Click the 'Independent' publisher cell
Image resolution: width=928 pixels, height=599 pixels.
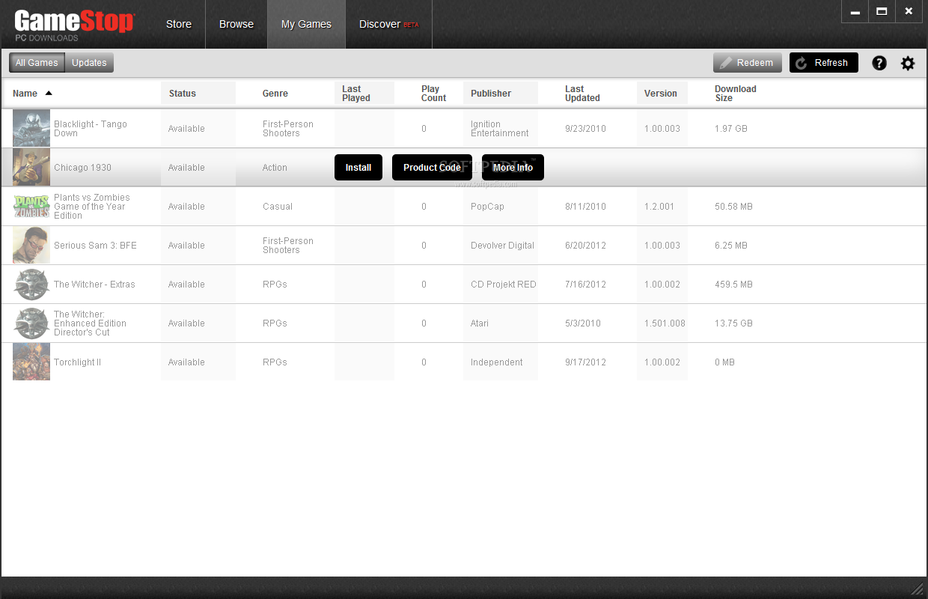click(x=497, y=362)
